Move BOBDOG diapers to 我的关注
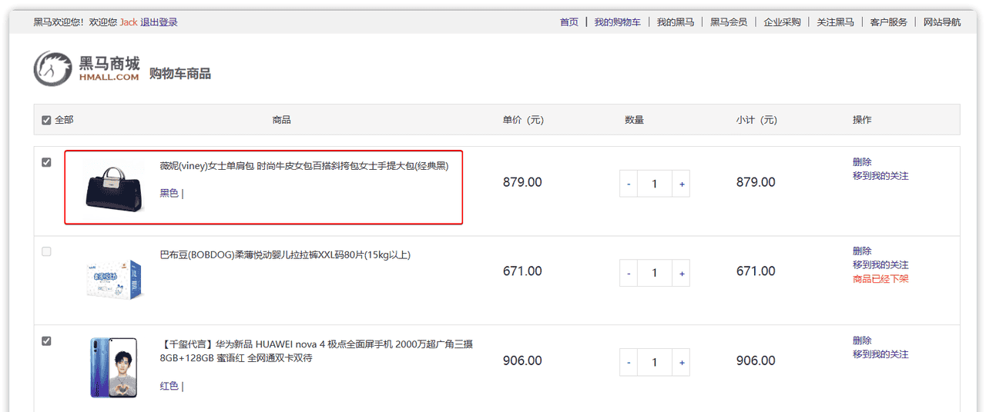The image size is (986, 412). click(880, 265)
